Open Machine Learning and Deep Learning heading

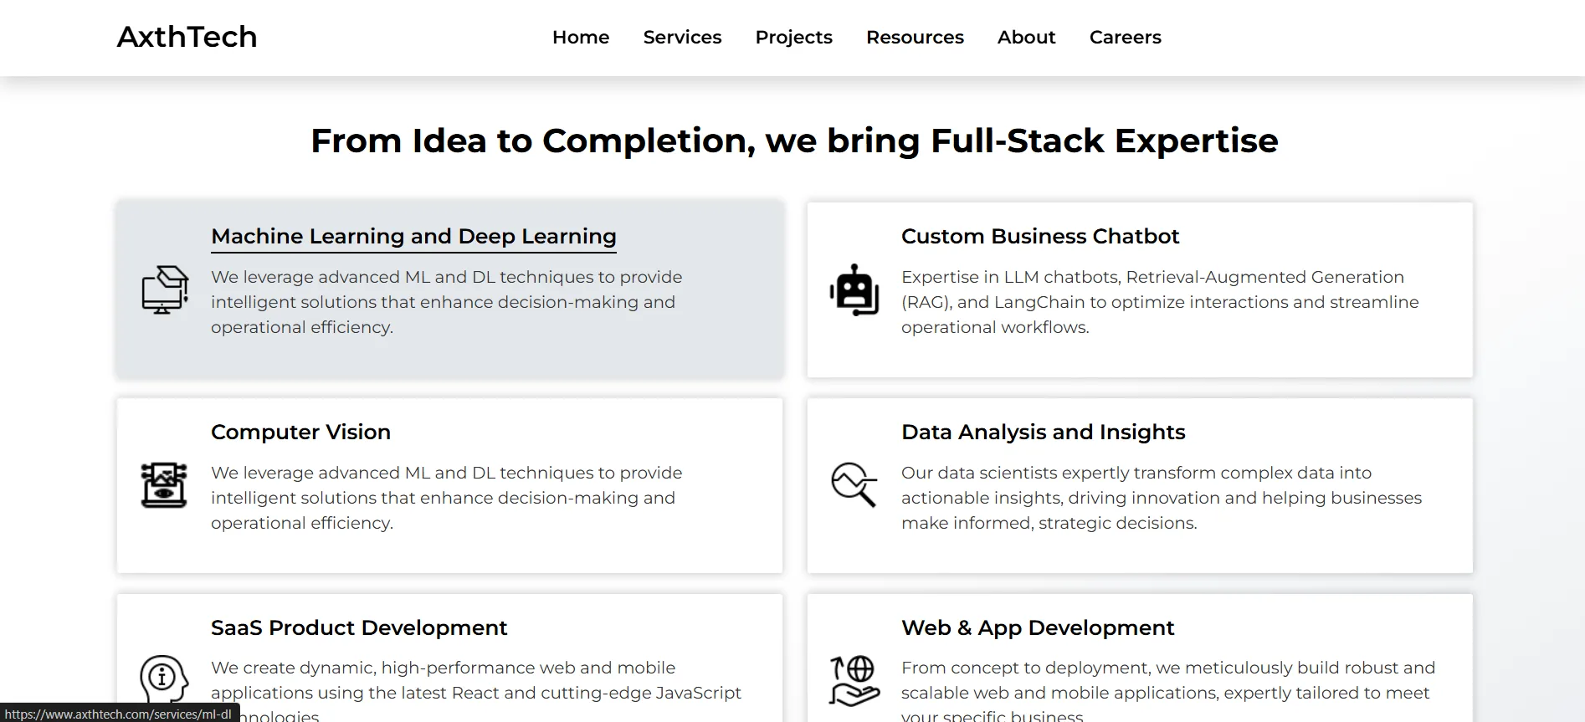[413, 237]
